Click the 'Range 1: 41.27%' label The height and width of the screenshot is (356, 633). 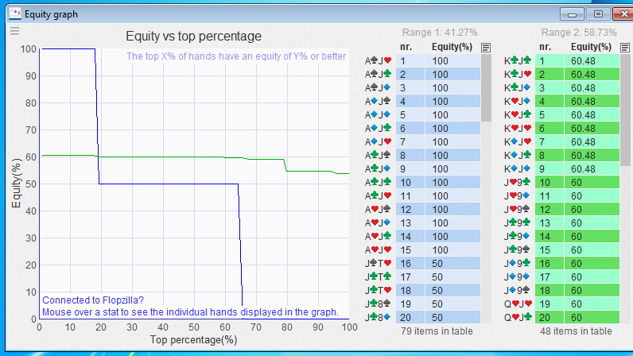point(440,33)
